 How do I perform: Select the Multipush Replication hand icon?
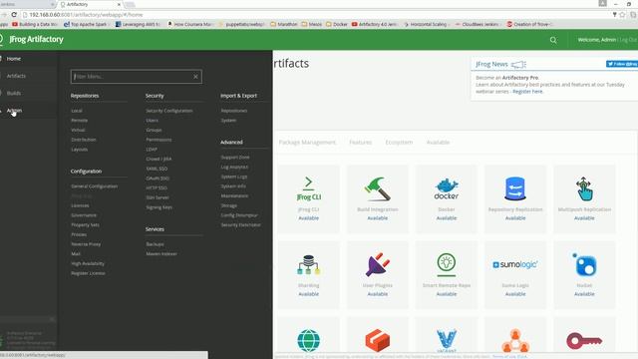tap(584, 188)
